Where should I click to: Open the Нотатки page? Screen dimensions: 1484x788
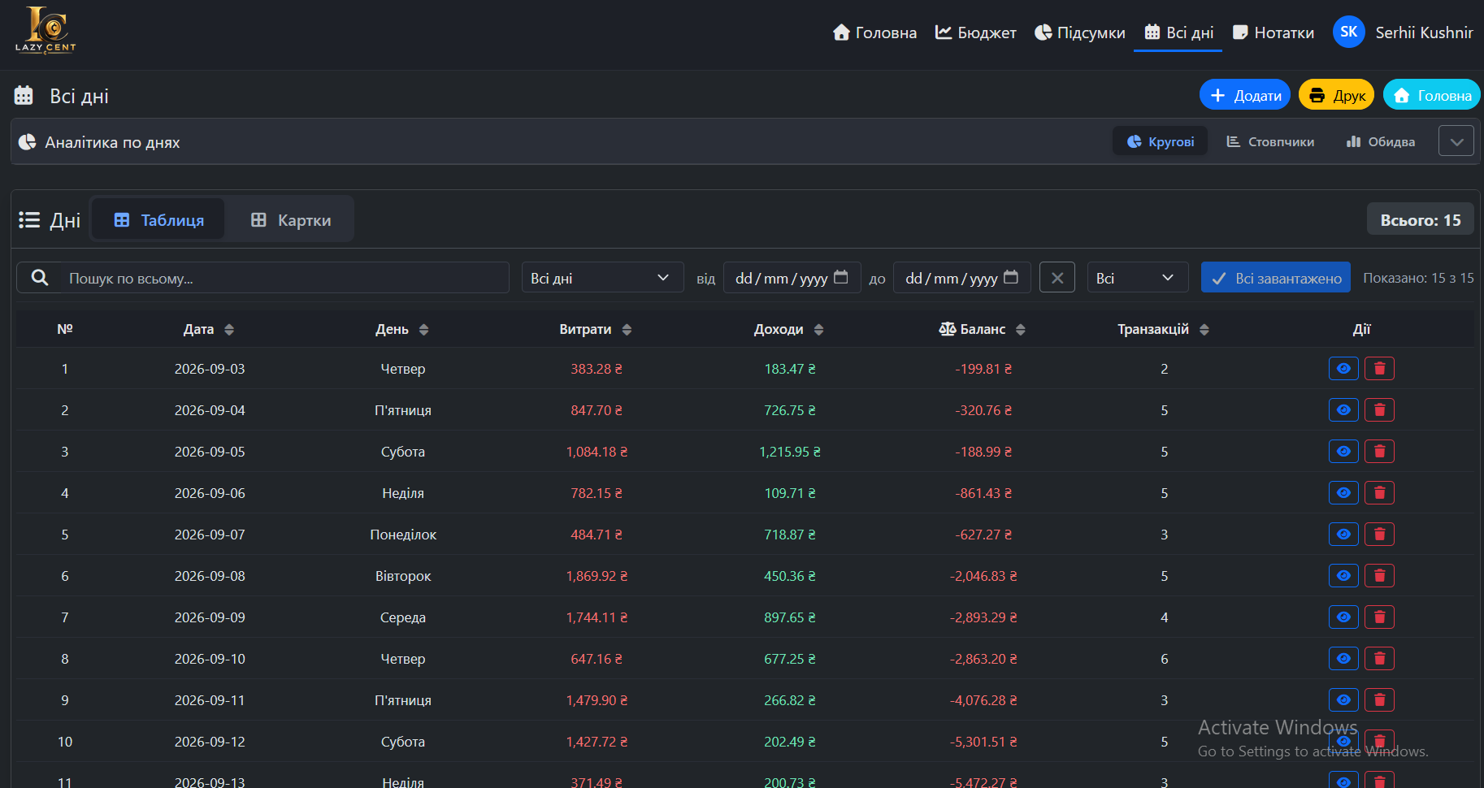coord(1274,32)
